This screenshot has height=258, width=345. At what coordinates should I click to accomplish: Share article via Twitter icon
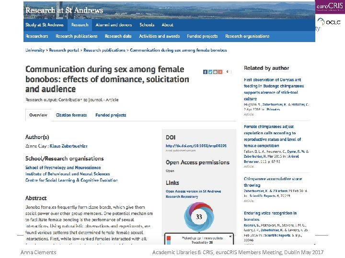pyautogui.click(x=210, y=72)
